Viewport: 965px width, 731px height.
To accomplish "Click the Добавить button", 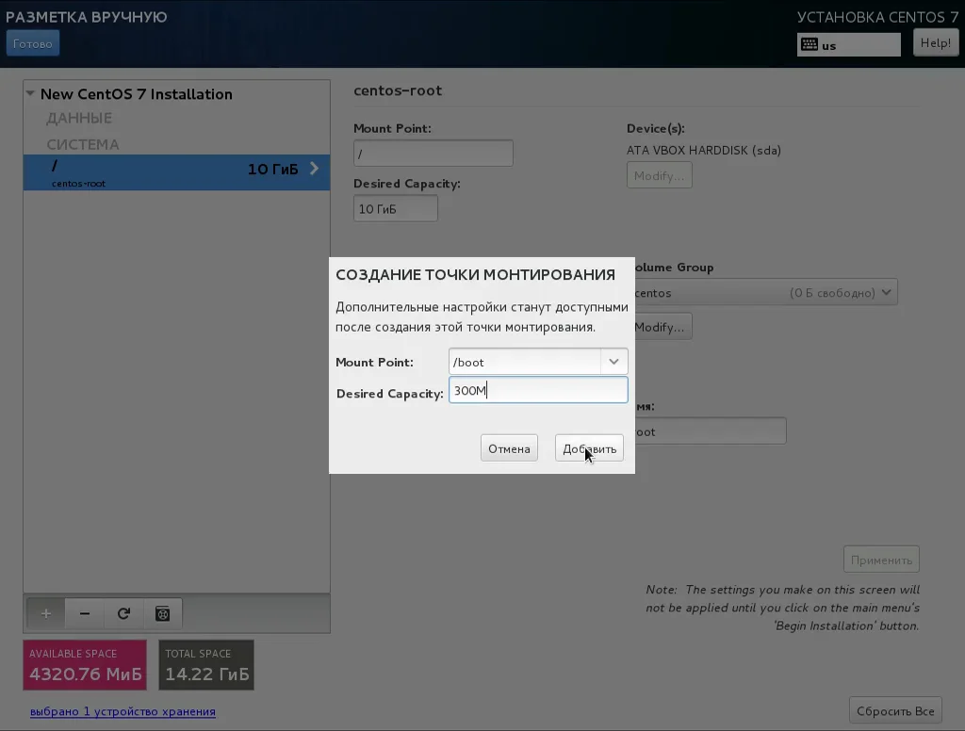I will pyautogui.click(x=589, y=448).
